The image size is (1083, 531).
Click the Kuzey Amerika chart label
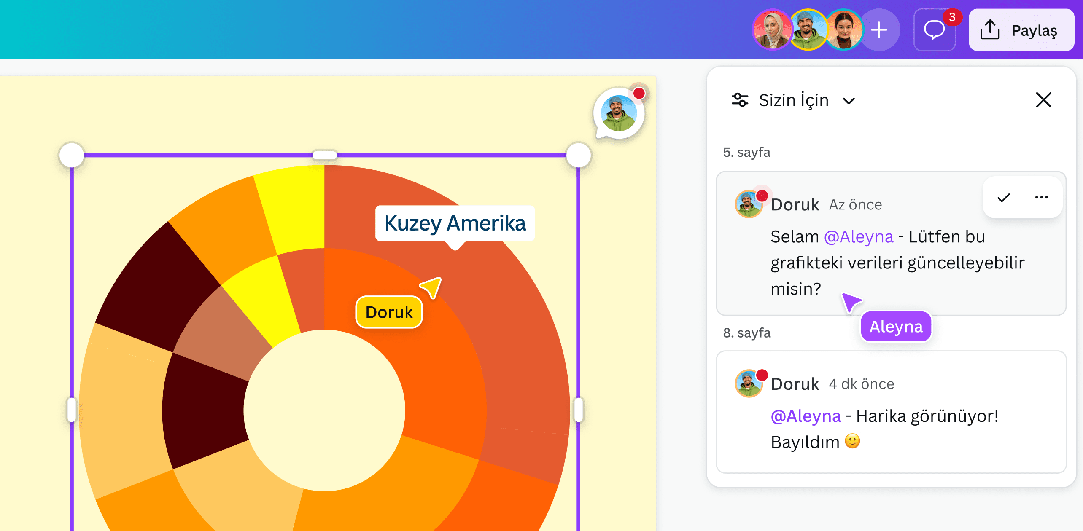[x=455, y=223]
